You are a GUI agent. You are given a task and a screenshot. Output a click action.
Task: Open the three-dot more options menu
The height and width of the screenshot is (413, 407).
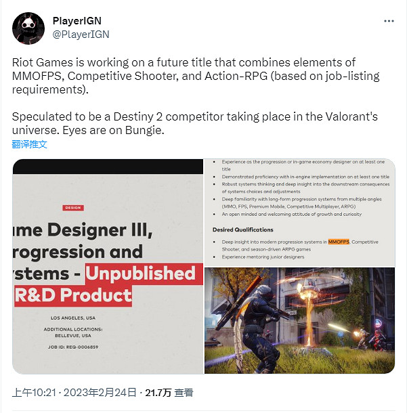tap(389, 21)
